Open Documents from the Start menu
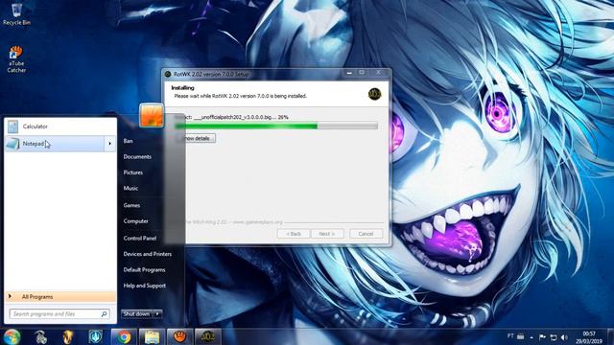The width and height of the screenshot is (614, 345). [137, 156]
